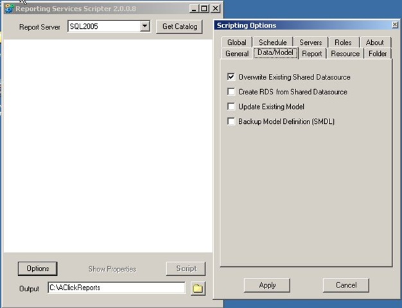This screenshot has height=308, width=402.
Task: Click the SQL2005 Report Server text field
Action: tap(104, 26)
